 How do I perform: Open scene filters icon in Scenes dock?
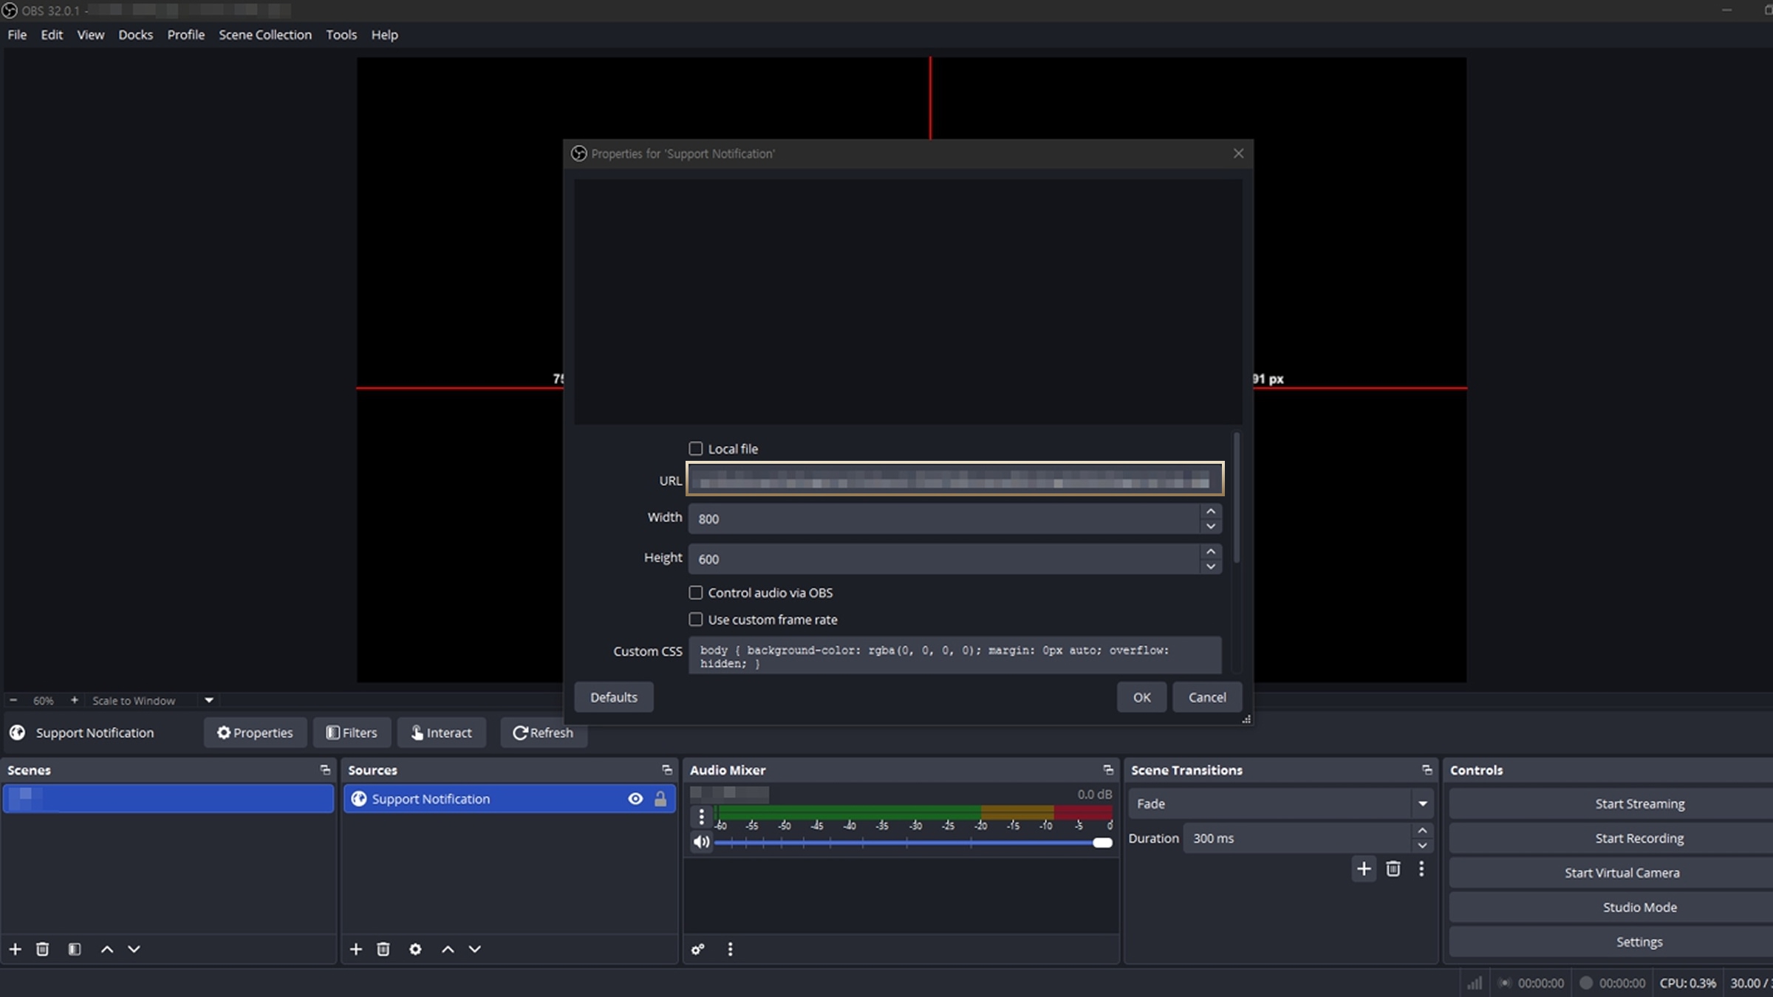tap(74, 949)
